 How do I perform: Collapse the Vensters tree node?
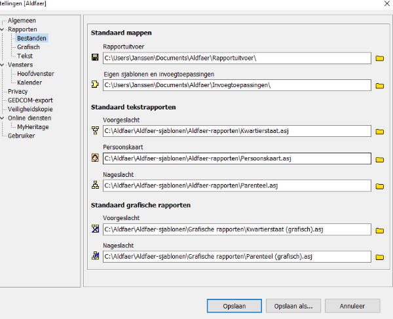[3, 66]
